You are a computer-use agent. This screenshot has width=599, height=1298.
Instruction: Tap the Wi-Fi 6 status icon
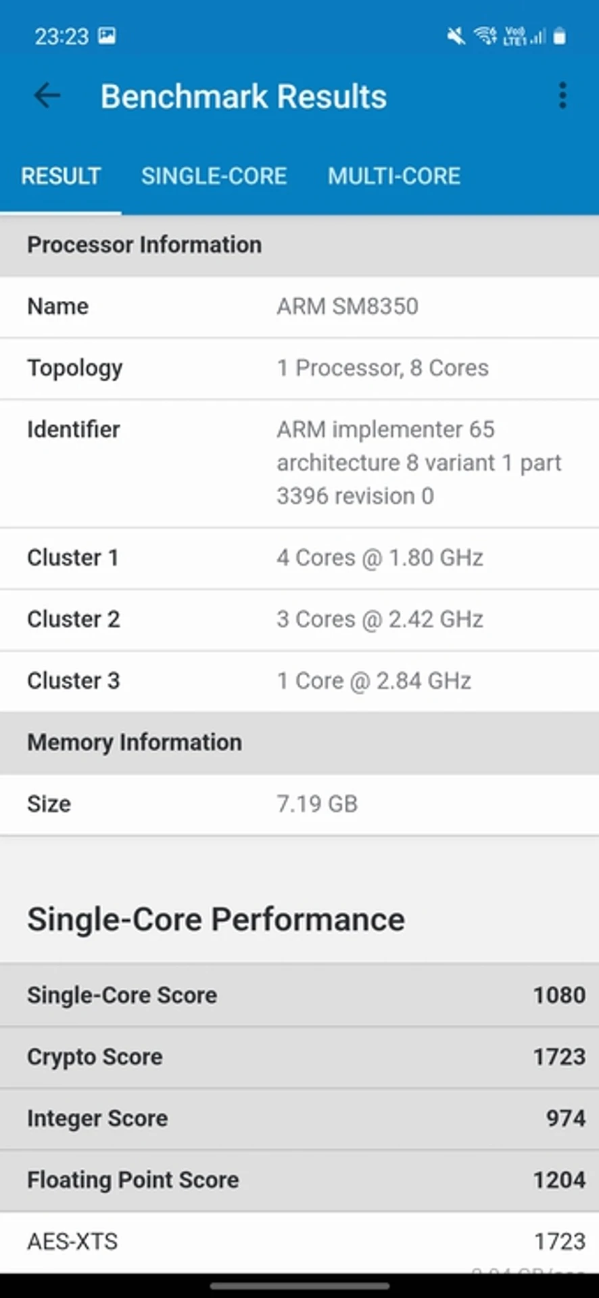[485, 36]
